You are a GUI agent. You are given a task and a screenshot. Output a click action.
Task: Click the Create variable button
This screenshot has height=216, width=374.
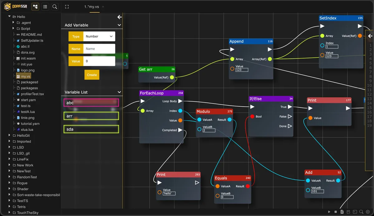pyautogui.click(x=92, y=75)
